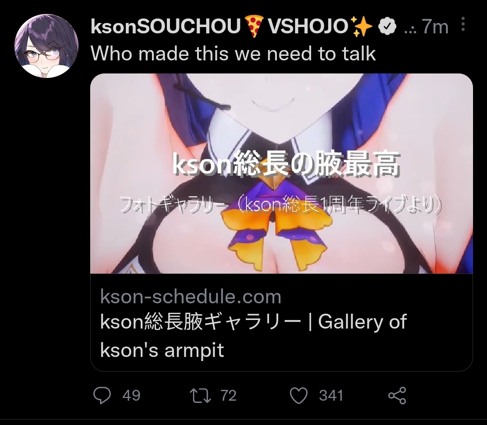
Task: Open the three-dot more options menu
Action: (463, 24)
